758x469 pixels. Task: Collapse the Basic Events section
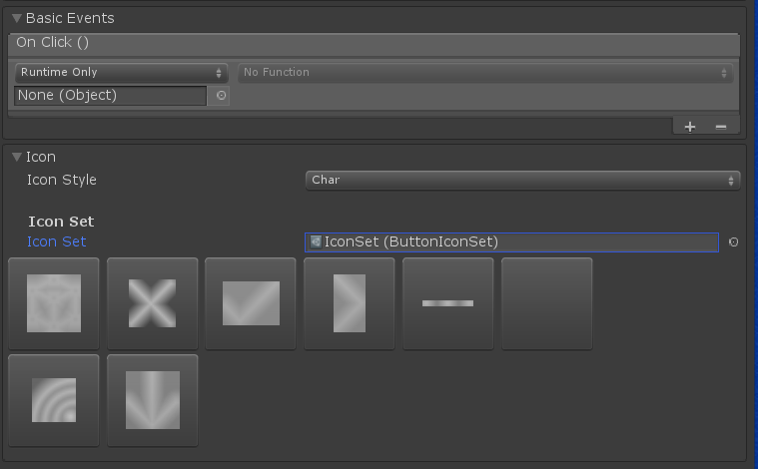(x=17, y=18)
